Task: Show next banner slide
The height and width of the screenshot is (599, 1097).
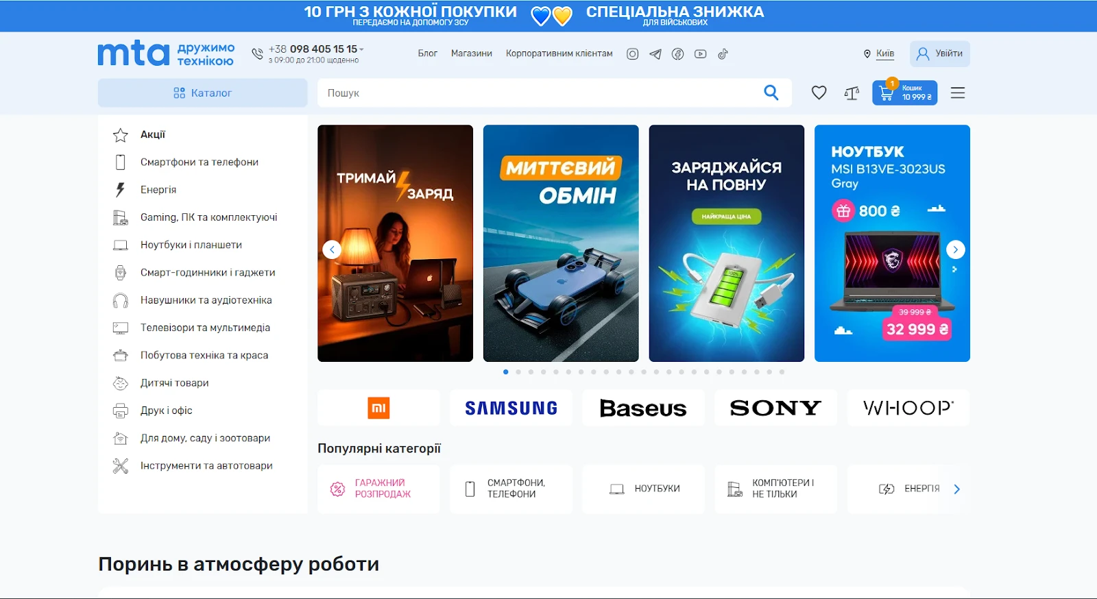Action: 955,249
